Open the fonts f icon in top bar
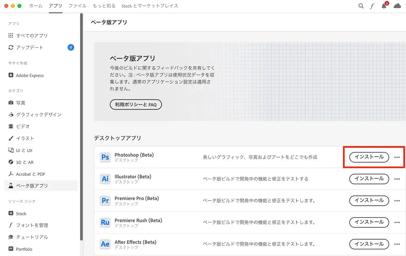This screenshot has width=406, height=256. [372, 6]
